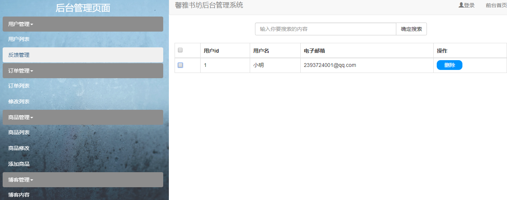Viewport: 507px width, 200px height.
Task: Select 反馈管理 menu item
Action: 83,55
